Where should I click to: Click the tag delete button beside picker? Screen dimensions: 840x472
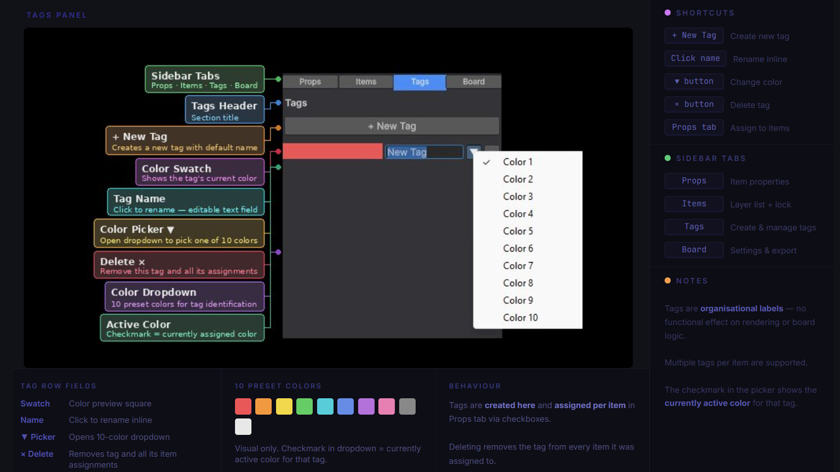(492, 149)
